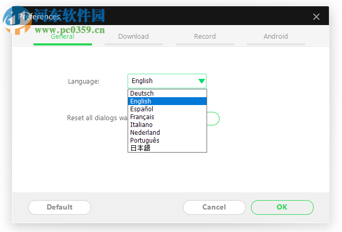Confirm settings with the OK button
The height and width of the screenshot is (232, 342).
282,207
